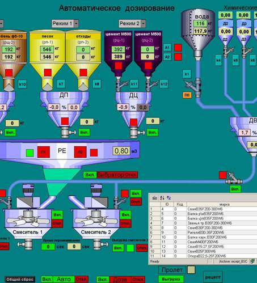Click the third blue icon in recipe table toolbar

click(x=169, y=198)
